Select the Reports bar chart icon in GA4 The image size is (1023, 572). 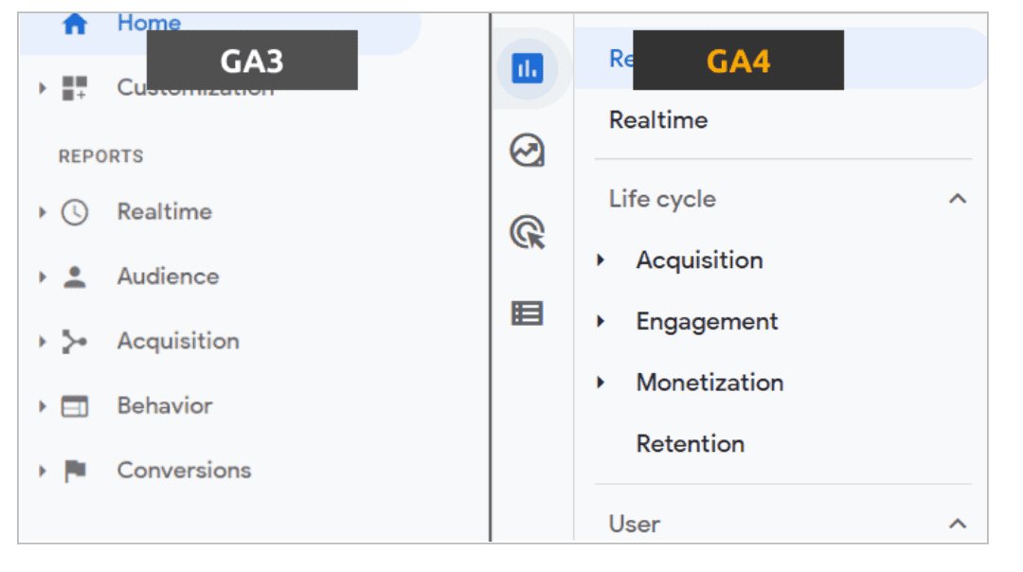click(x=528, y=68)
